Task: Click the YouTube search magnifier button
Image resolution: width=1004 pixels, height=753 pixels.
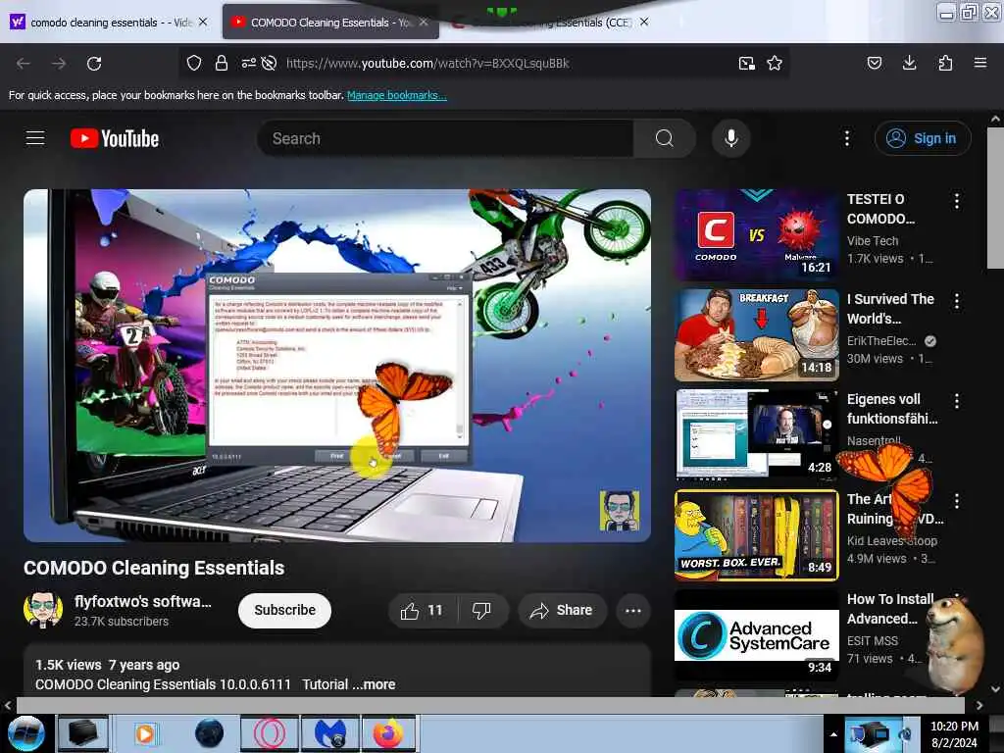Action: click(665, 138)
